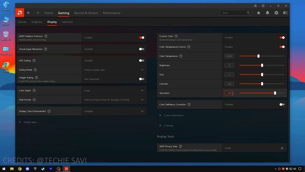Click the bug report icon in title bar
The width and height of the screenshot is (305, 172).
tap(255, 6)
